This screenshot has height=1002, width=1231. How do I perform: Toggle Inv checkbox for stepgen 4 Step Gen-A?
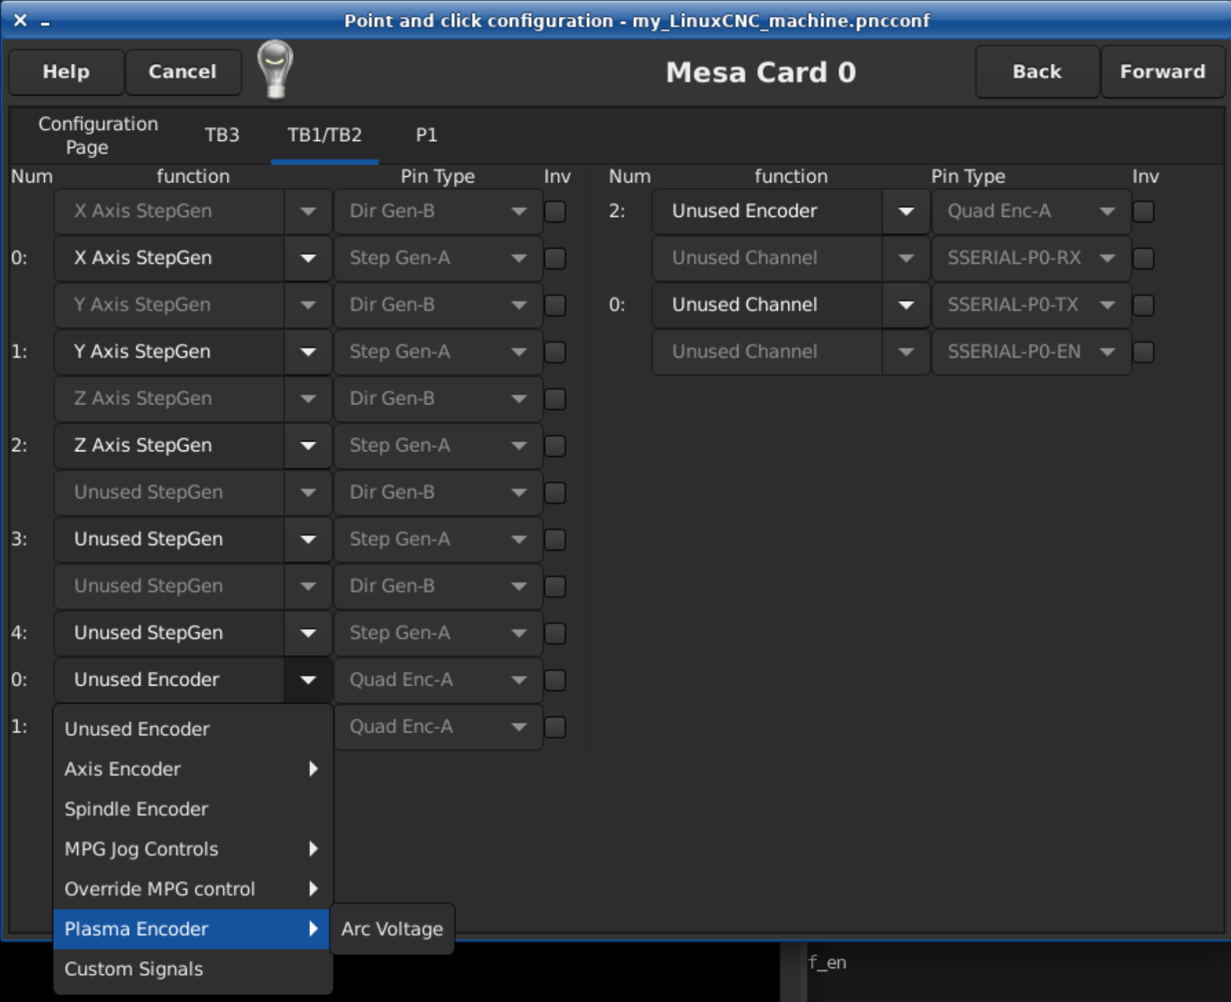[555, 633]
